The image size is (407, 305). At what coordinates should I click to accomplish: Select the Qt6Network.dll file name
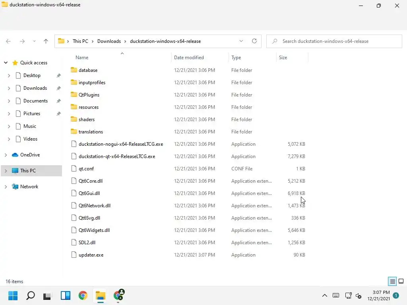(x=95, y=206)
